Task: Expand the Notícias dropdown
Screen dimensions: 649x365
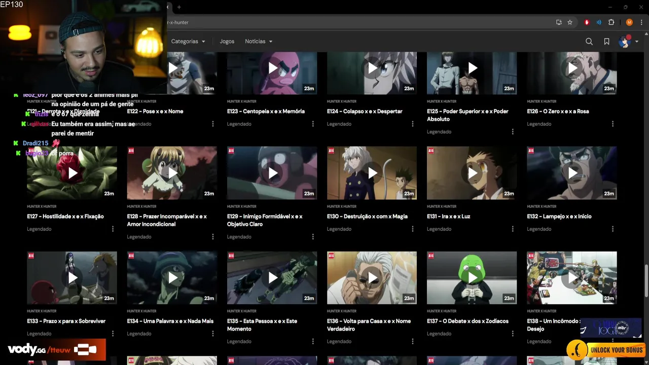Action: 259,42
